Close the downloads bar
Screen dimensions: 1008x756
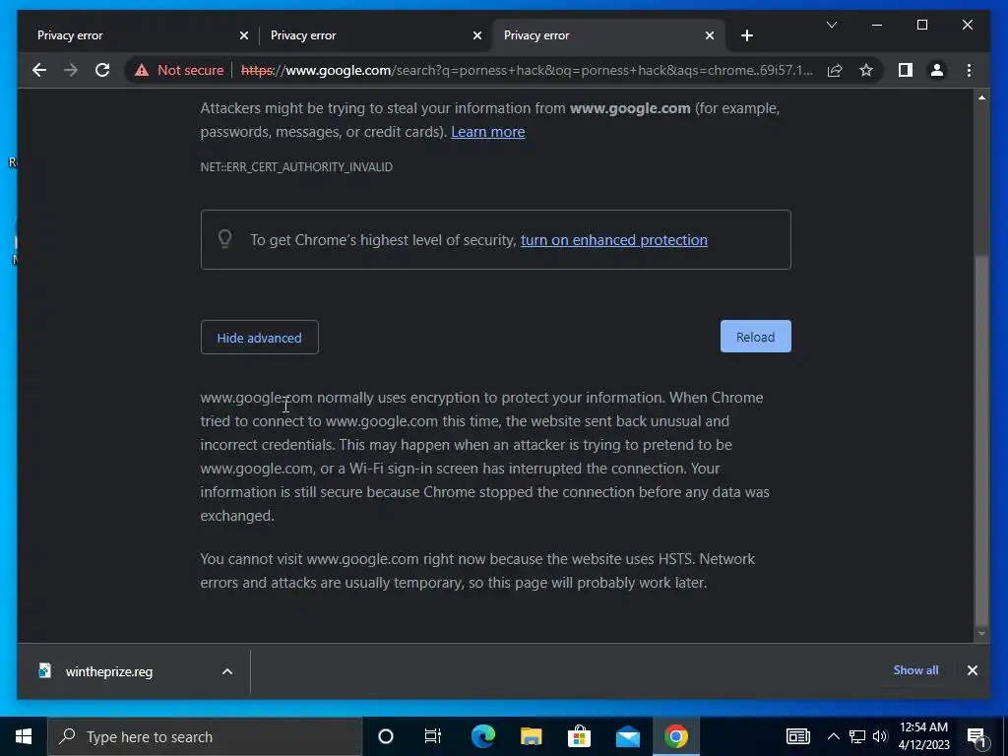(972, 670)
